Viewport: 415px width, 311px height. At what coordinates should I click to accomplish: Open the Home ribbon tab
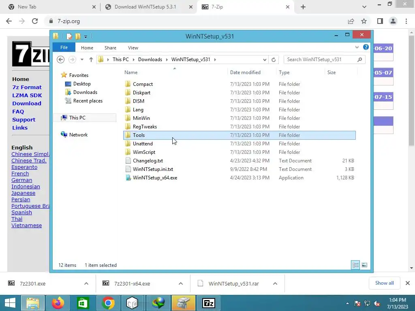coord(87,48)
